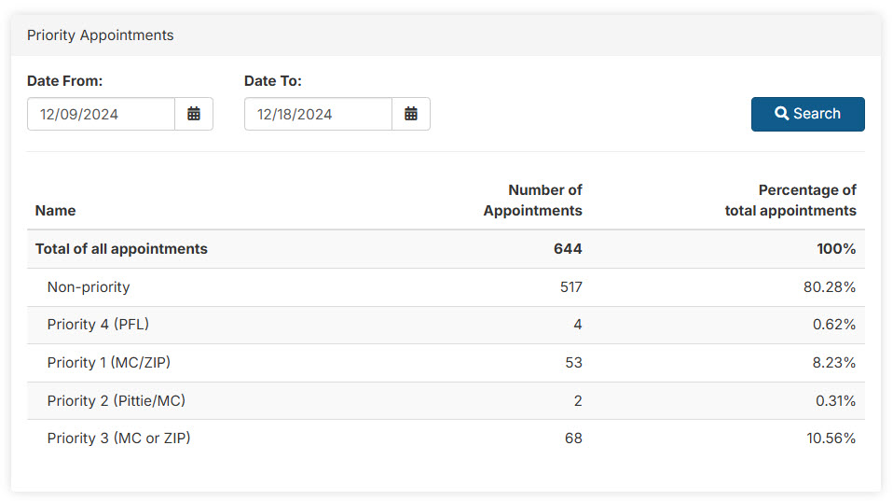Select the Non-priority row
The height and width of the screenshot is (501, 893).
point(89,287)
